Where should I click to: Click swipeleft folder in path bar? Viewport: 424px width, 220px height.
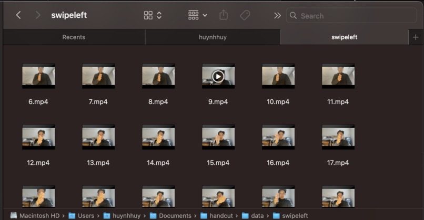click(290, 216)
